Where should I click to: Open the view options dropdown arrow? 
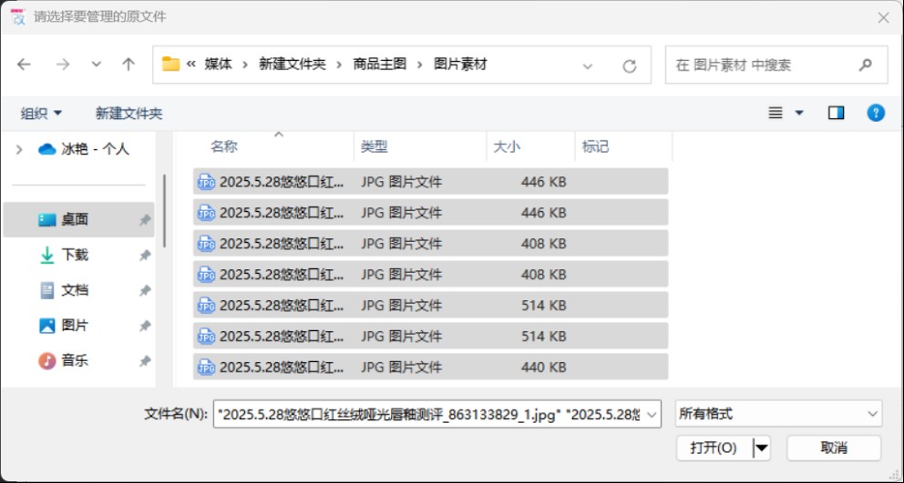pyautogui.click(x=799, y=113)
